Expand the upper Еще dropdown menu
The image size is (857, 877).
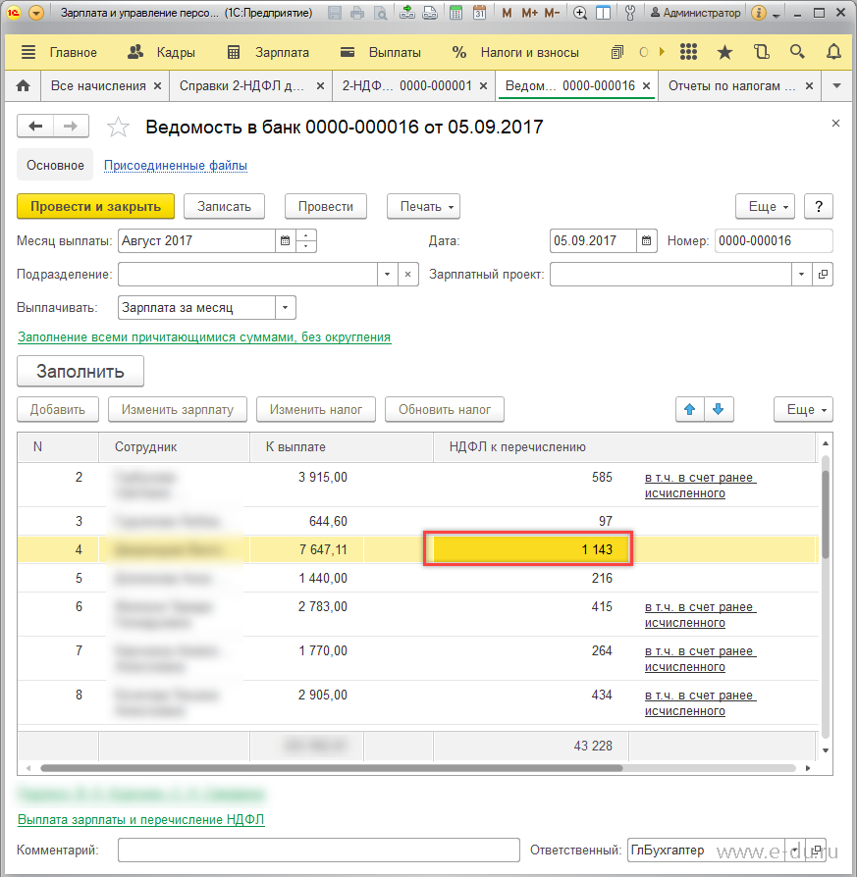pos(765,206)
